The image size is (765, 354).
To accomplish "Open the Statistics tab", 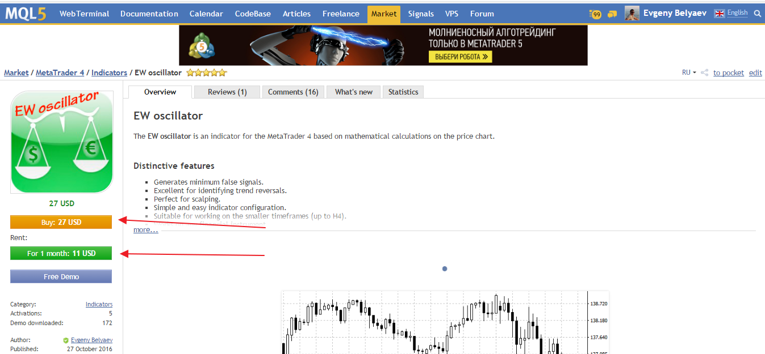I will pos(403,92).
